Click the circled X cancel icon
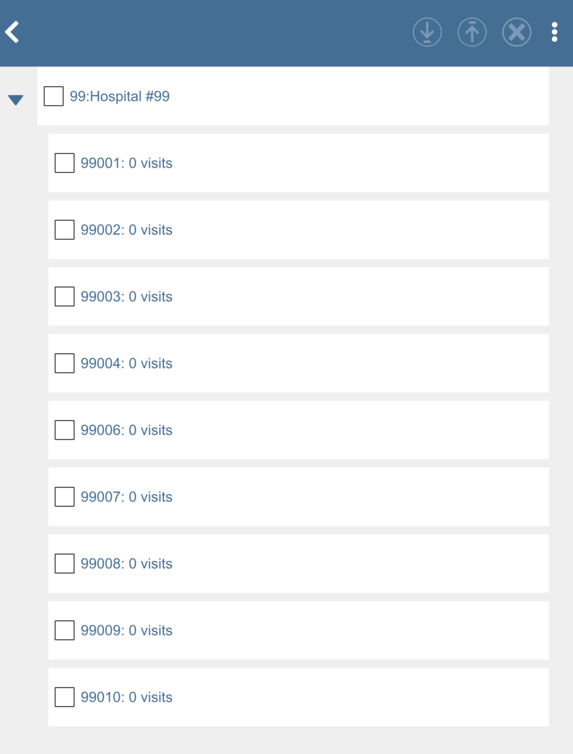Viewport: 573px width, 754px height. (x=516, y=32)
